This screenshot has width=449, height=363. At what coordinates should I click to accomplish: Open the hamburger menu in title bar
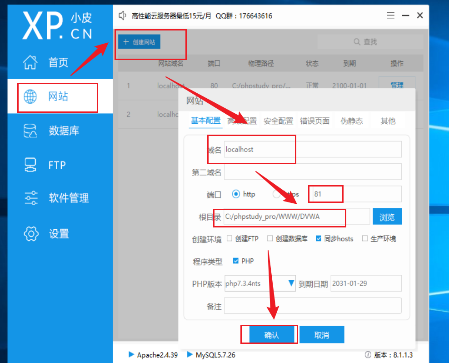point(390,15)
